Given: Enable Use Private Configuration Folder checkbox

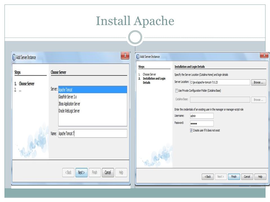Looking at the screenshot, I should click(x=177, y=91).
